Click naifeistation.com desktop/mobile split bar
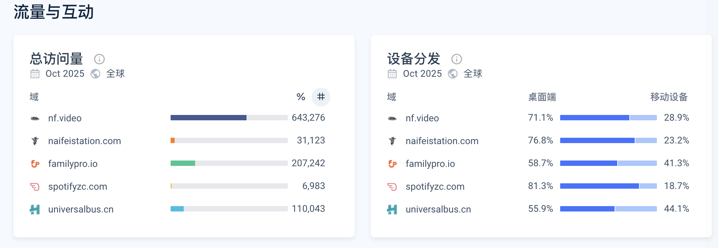Viewport: 718px width, 248px height. (x=609, y=140)
